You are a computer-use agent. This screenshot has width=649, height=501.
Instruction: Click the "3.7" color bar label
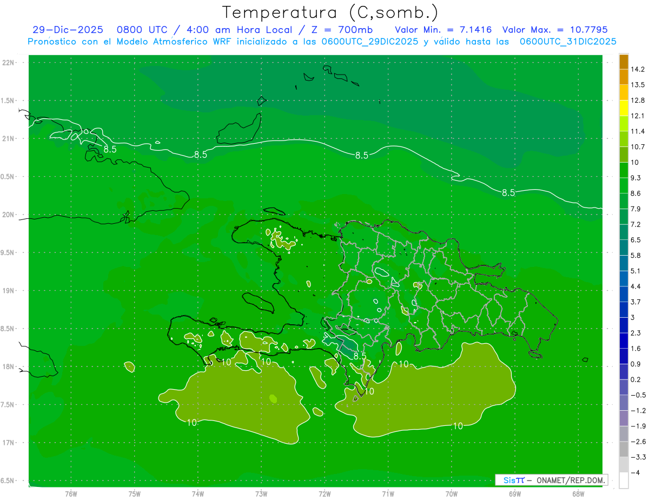(x=636, y=302)
